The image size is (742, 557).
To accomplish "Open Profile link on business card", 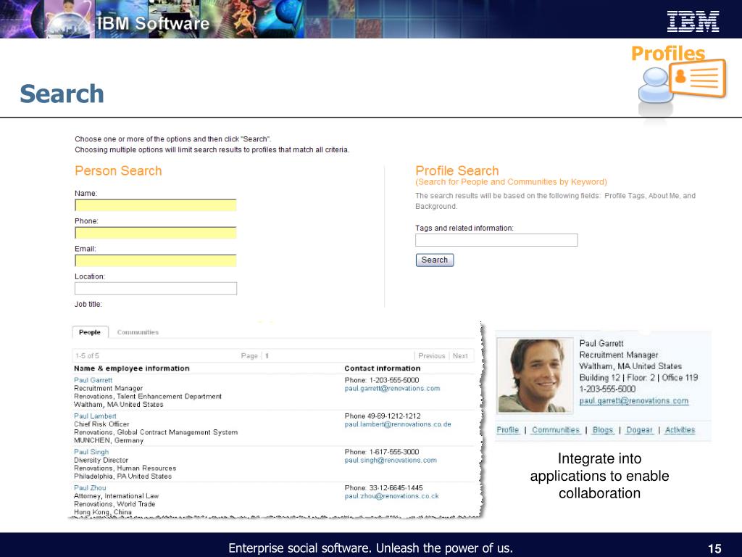I will [x=508, y=430].
